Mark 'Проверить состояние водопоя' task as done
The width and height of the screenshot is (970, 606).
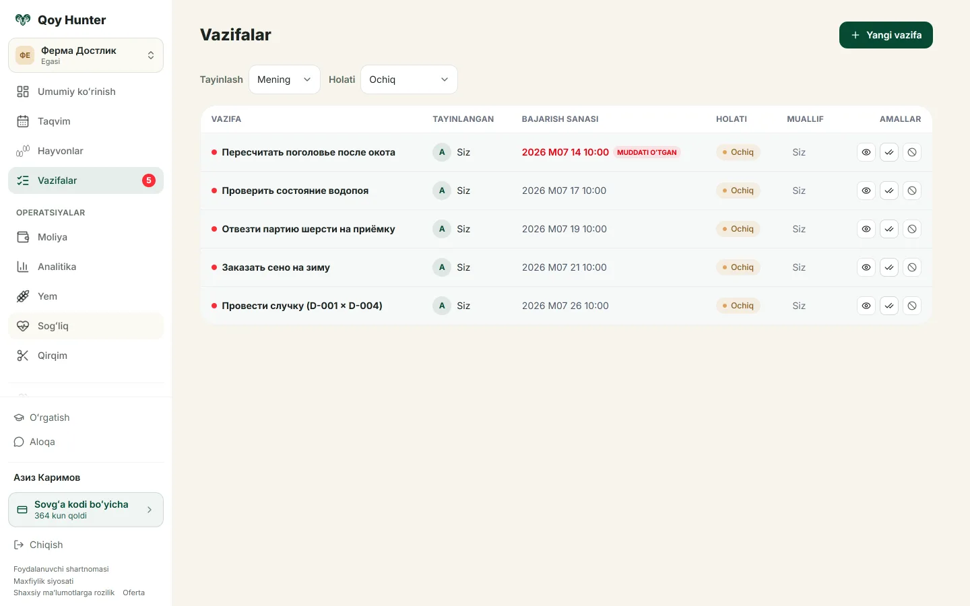(x=889, y=191)
